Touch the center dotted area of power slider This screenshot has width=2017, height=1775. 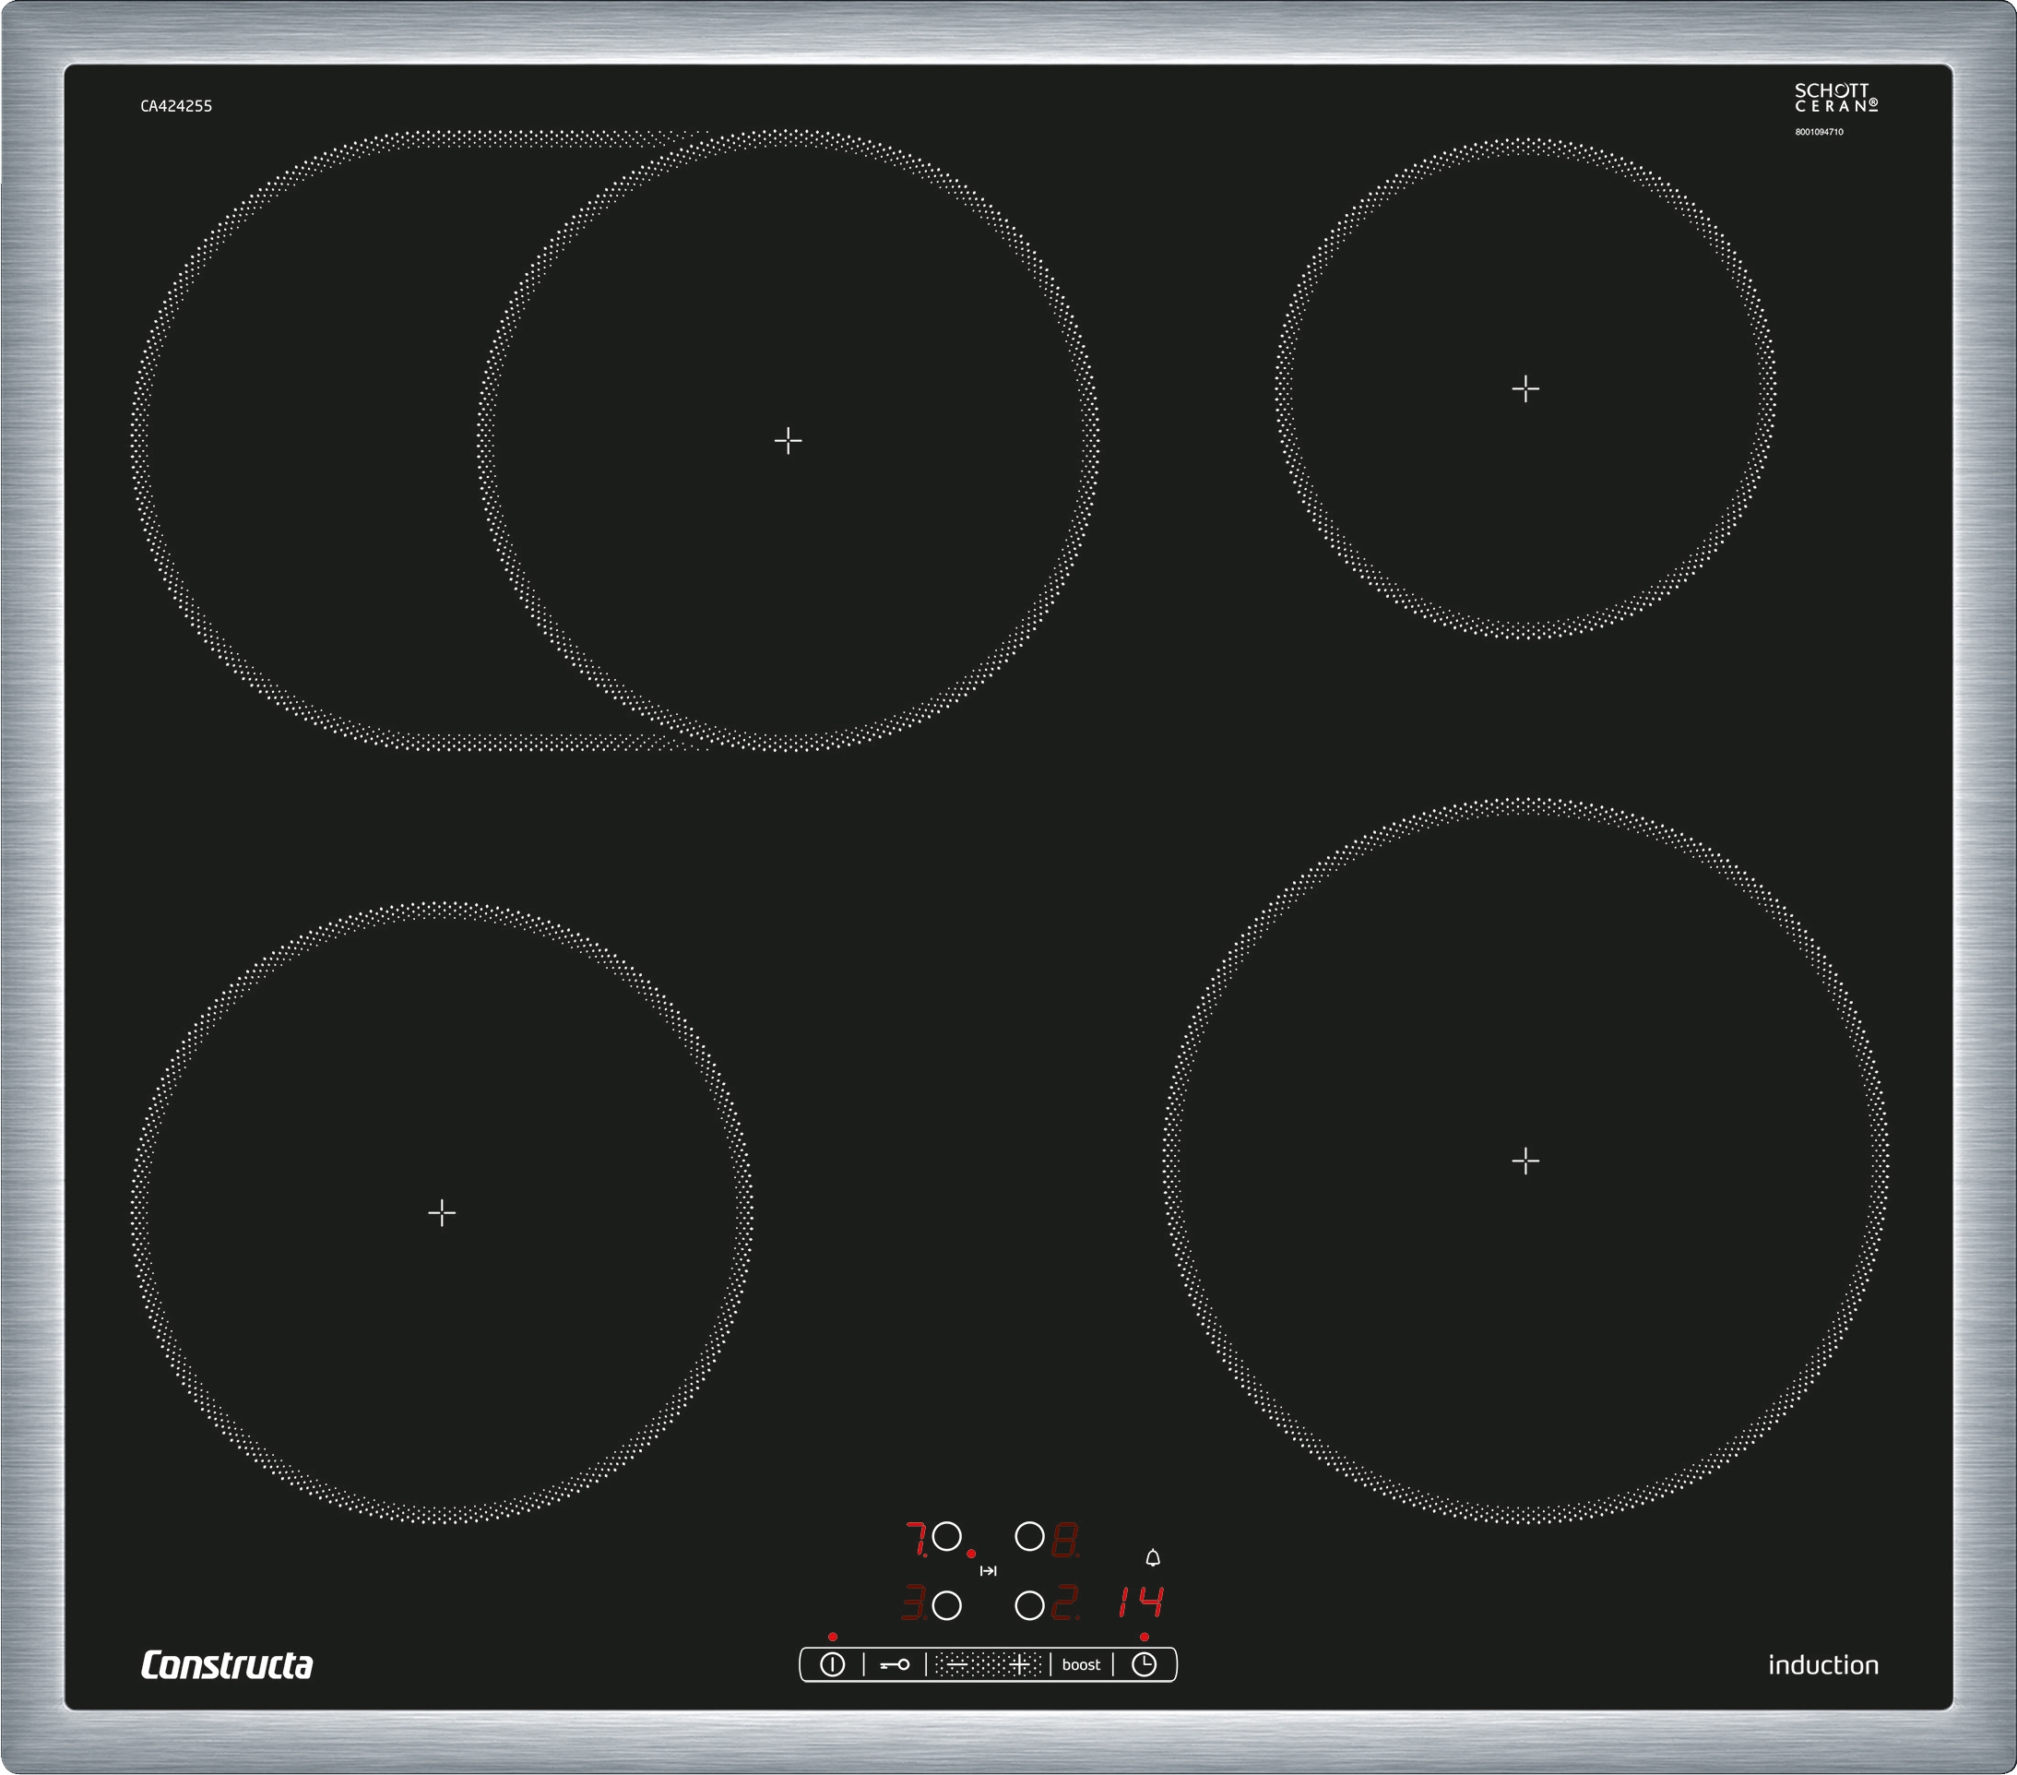pos(988,1664)
